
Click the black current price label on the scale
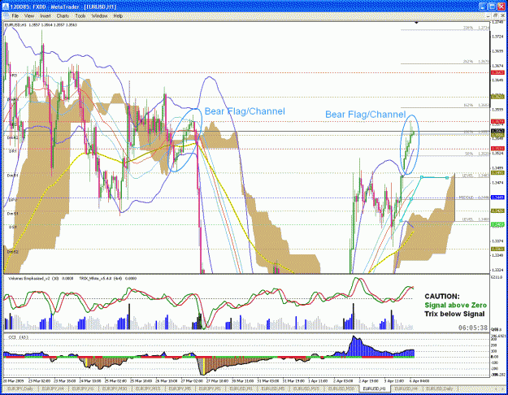[x=497, y=131]
